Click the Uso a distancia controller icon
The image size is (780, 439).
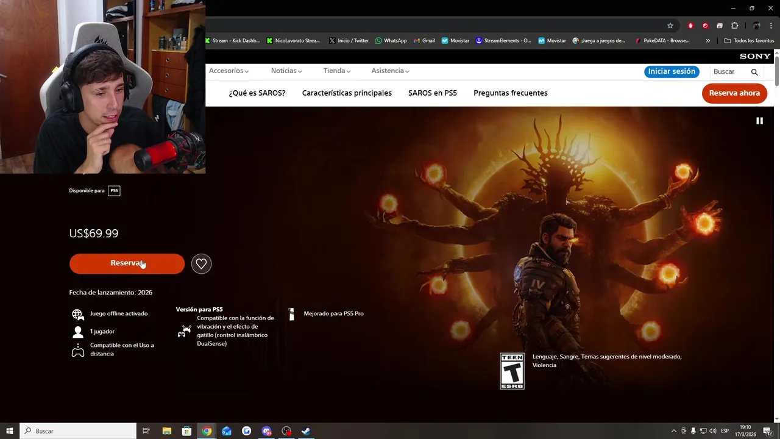(x=78, y=351)
